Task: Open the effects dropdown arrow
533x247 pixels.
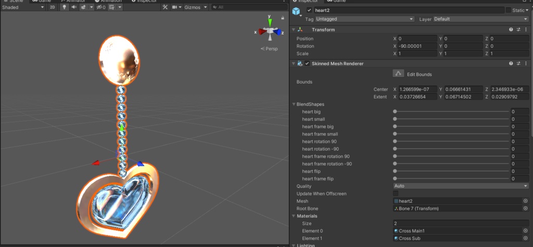Action: tap(92, 7)
